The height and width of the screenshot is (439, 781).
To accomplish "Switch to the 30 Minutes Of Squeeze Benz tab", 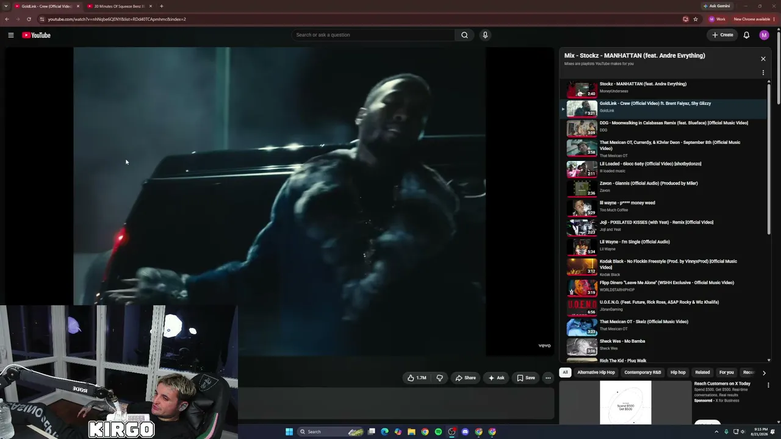I will click(120, 6).
